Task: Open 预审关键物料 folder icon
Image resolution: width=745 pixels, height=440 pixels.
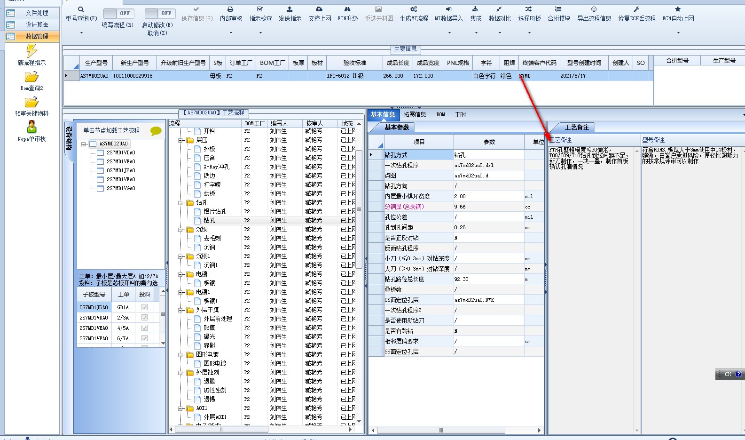Action: (x=31, y=103)
